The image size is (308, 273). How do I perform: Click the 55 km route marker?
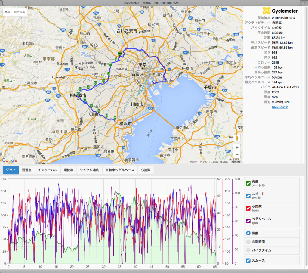click(99, 111)
